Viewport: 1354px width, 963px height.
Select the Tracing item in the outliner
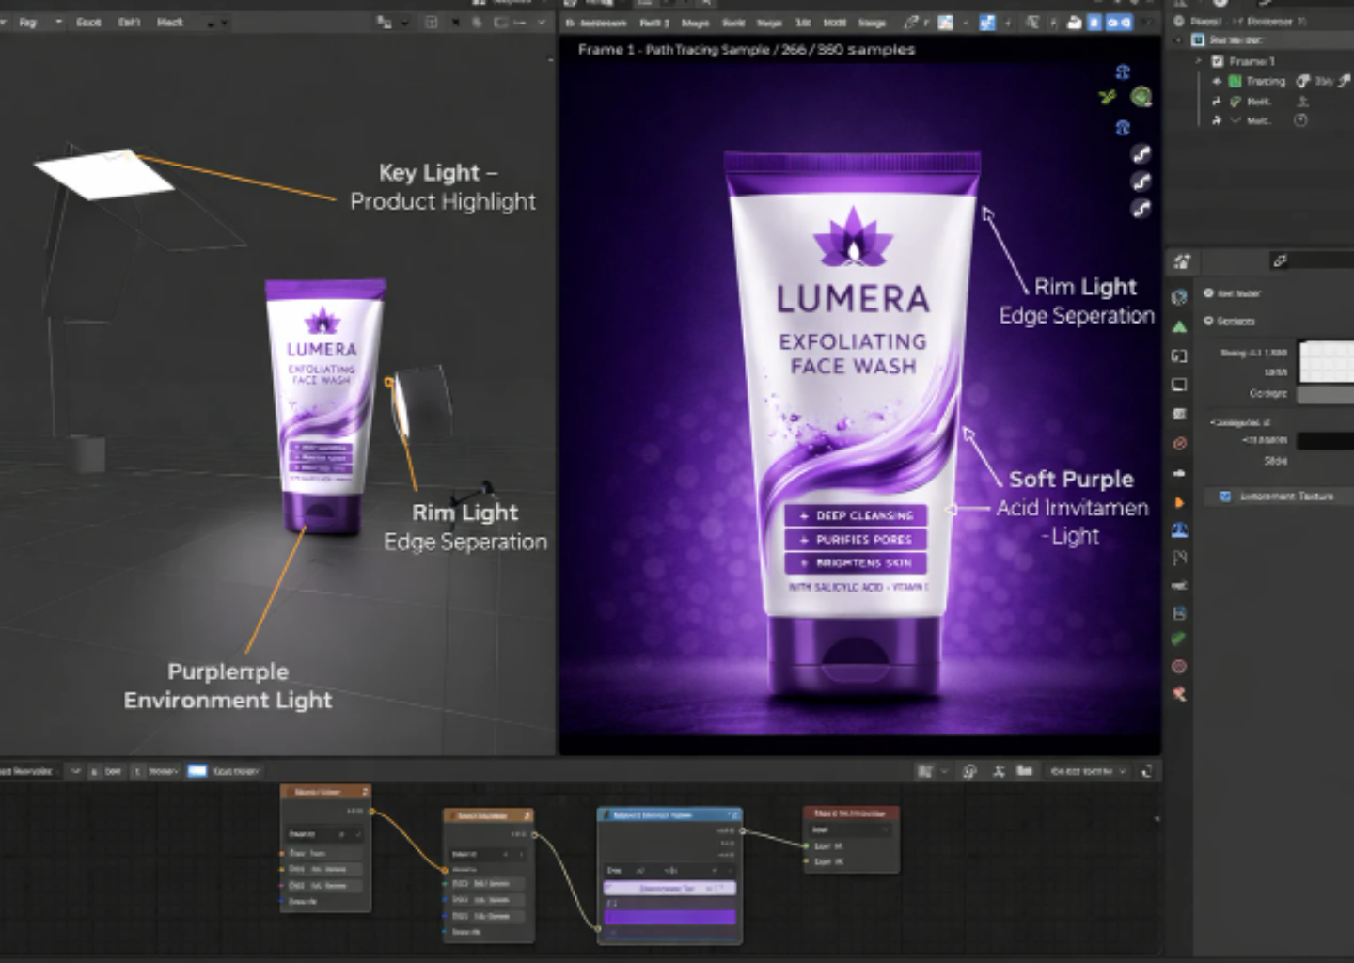click(1265, 81)
